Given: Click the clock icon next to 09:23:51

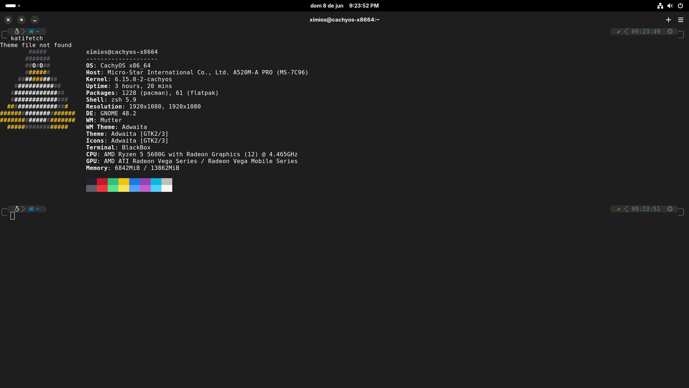Looking at the screenshot, I should 670,209.
